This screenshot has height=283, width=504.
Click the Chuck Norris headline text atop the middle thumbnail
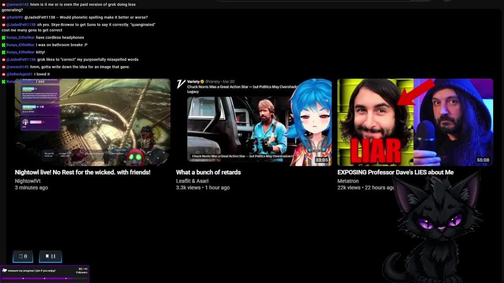(x=242, y=89)
